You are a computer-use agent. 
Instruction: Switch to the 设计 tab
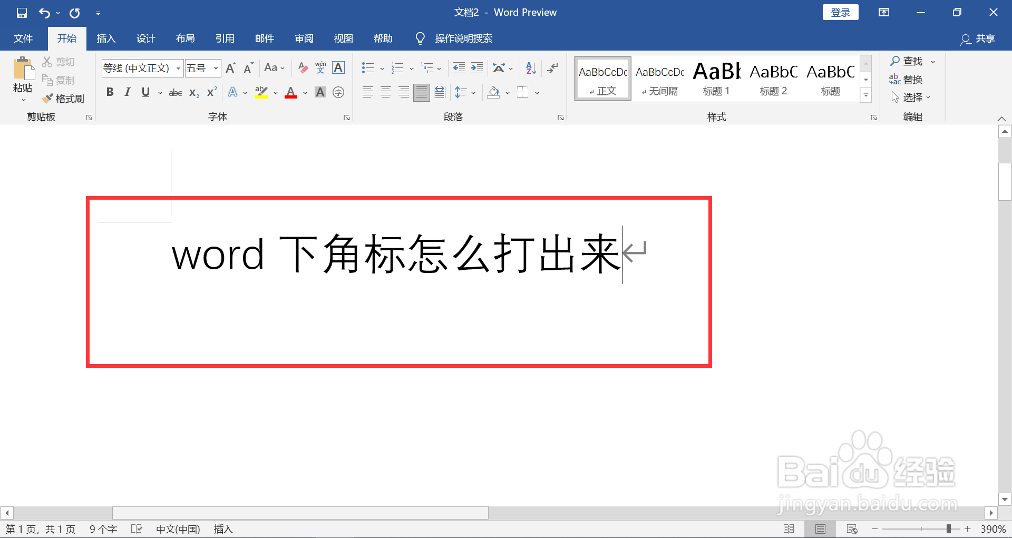145,38
